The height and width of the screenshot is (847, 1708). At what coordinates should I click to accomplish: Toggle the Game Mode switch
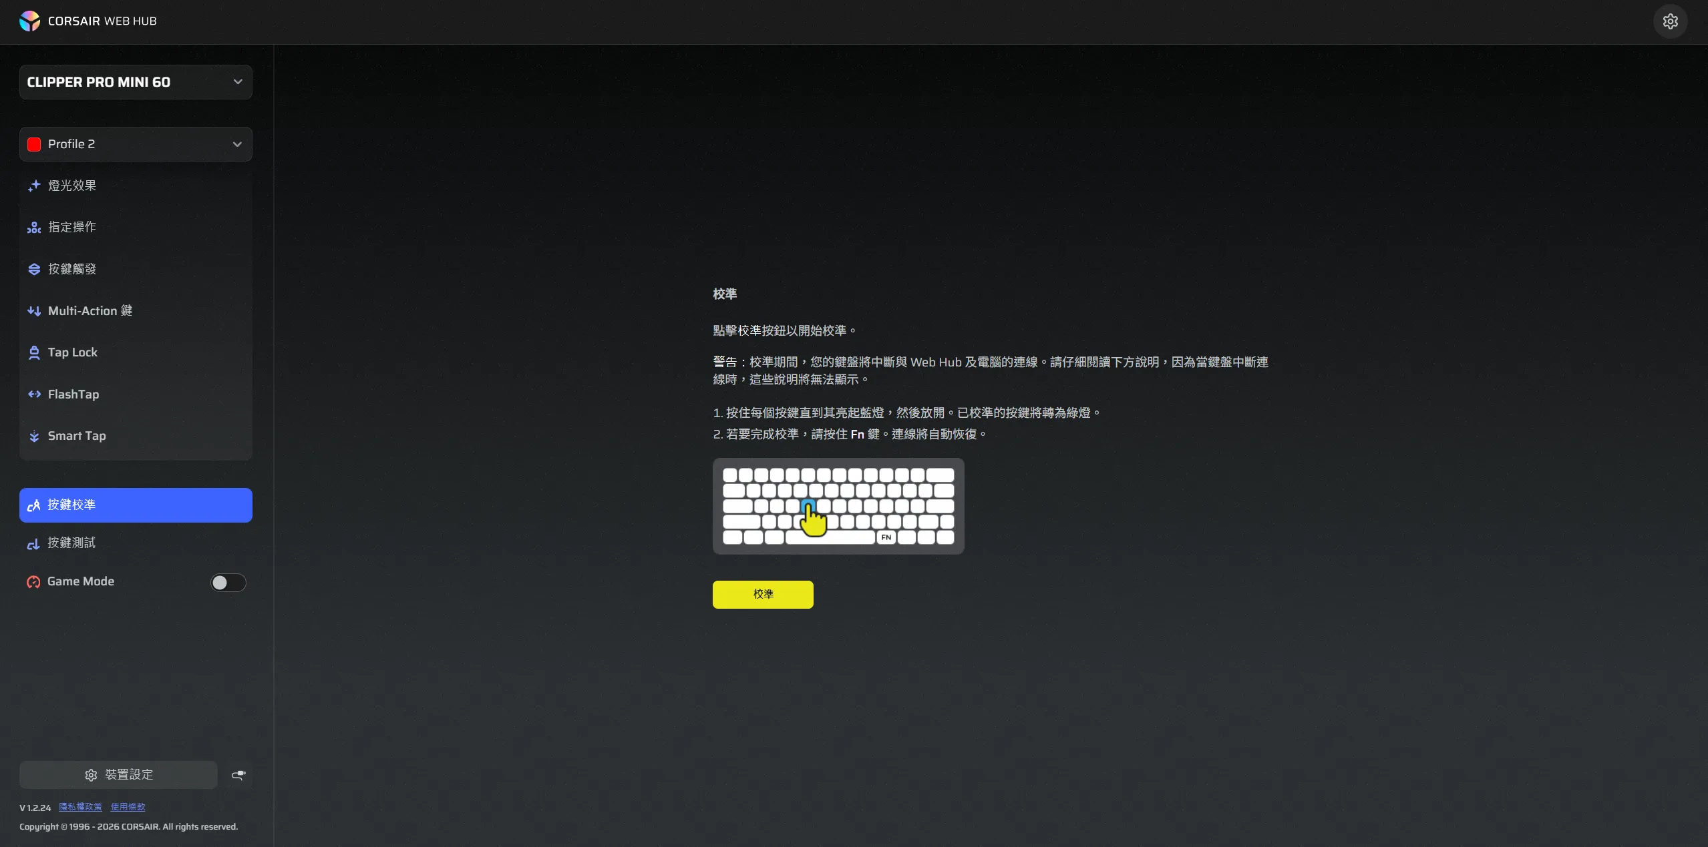228,583
